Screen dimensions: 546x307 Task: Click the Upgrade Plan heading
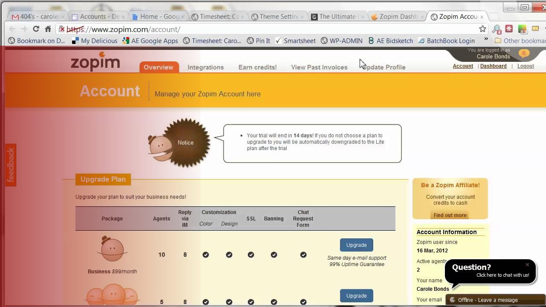coord(103,179)
